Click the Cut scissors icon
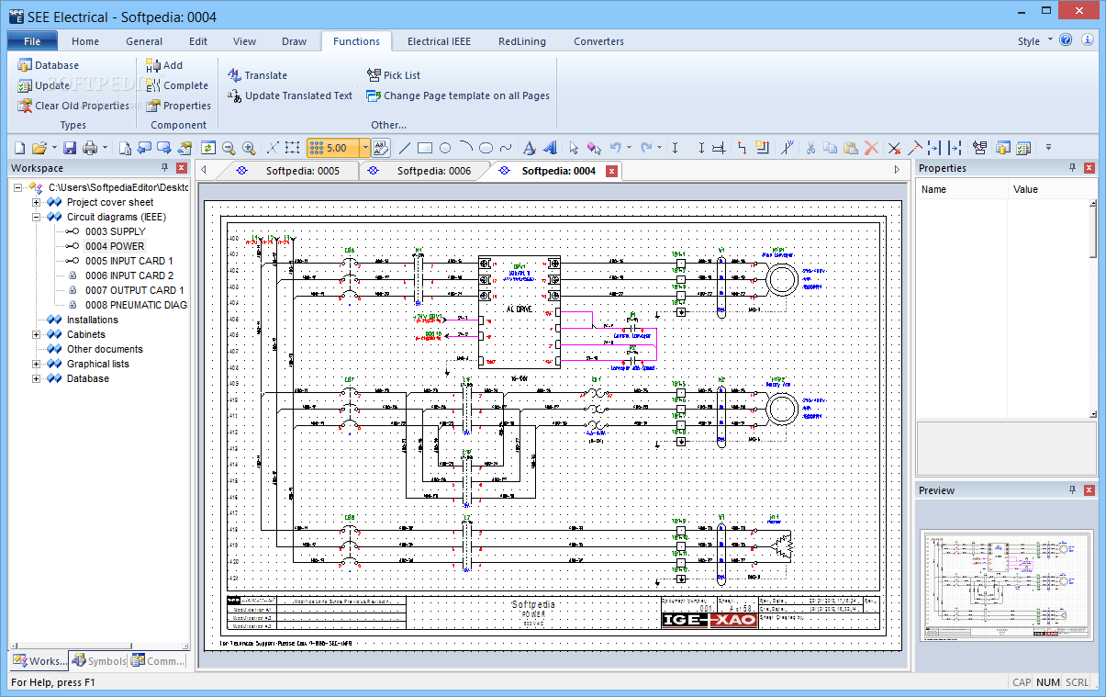The image size is (1106, 697). (x=810, y=148)
